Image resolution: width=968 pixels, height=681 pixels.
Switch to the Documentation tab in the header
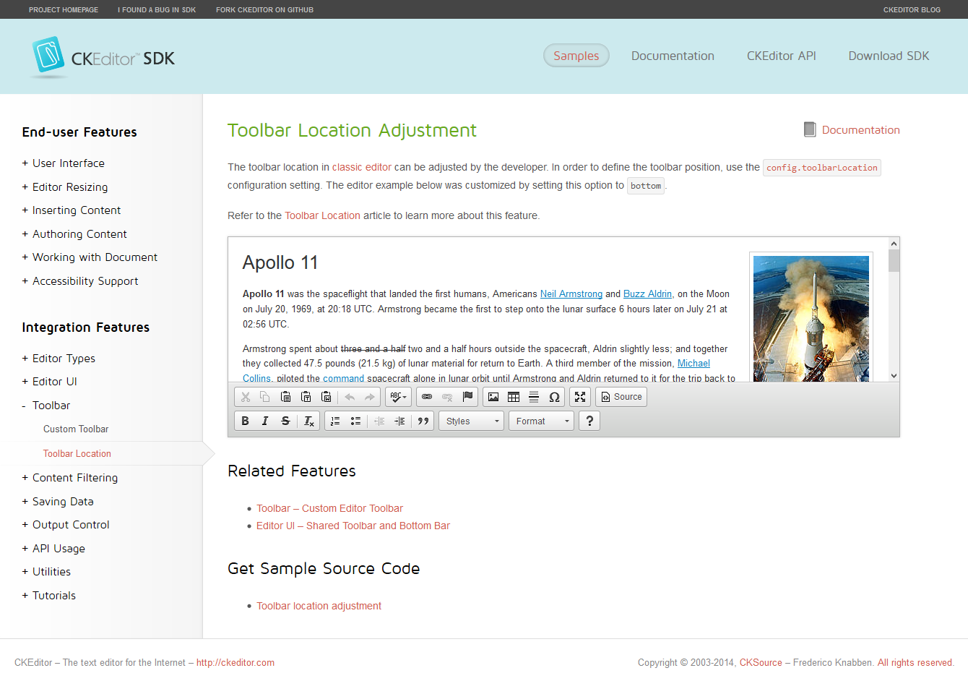click(673, 56)
